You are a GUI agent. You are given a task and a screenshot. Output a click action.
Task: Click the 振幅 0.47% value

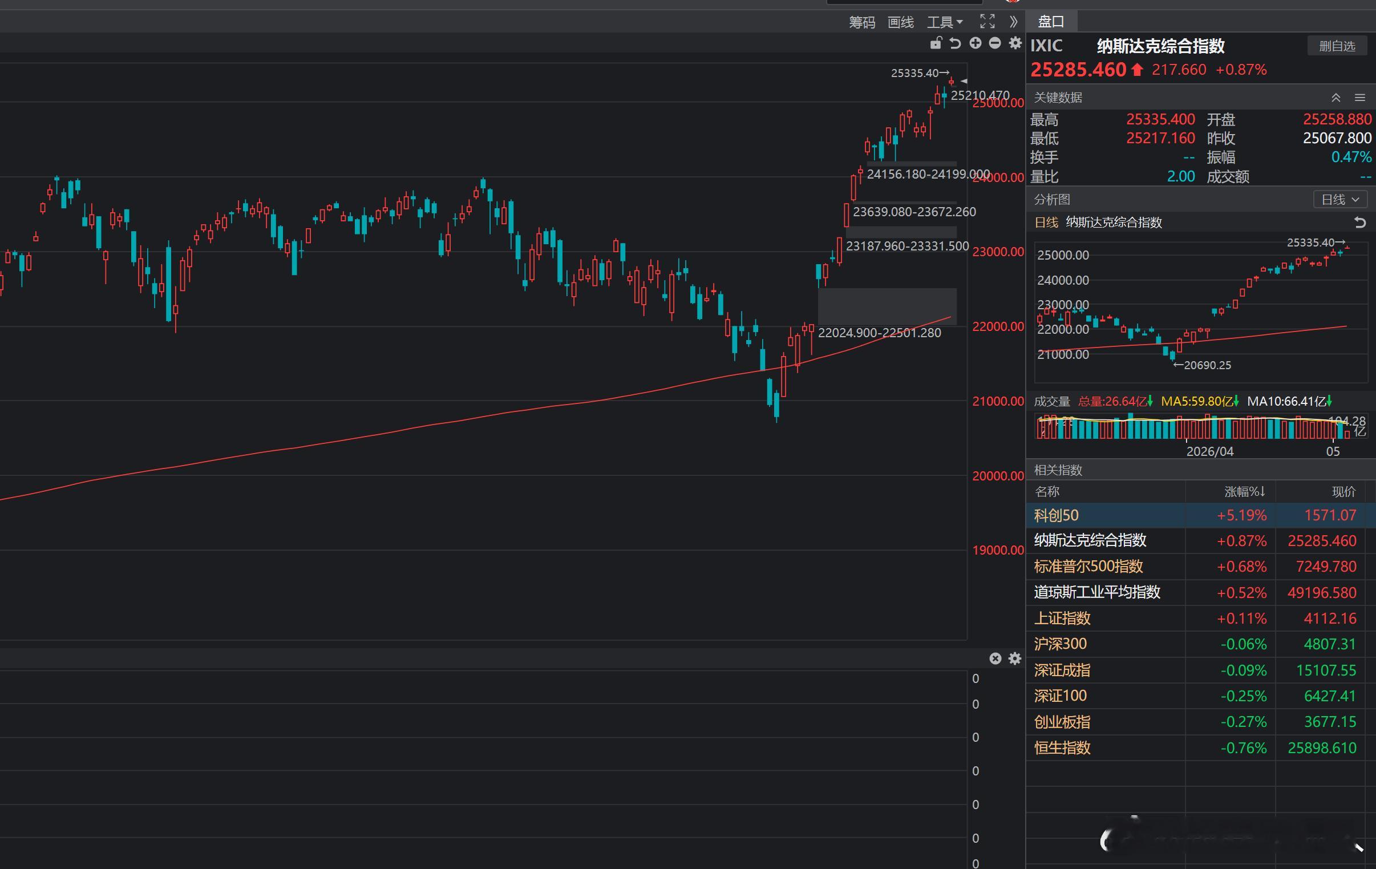[1351, 157]
